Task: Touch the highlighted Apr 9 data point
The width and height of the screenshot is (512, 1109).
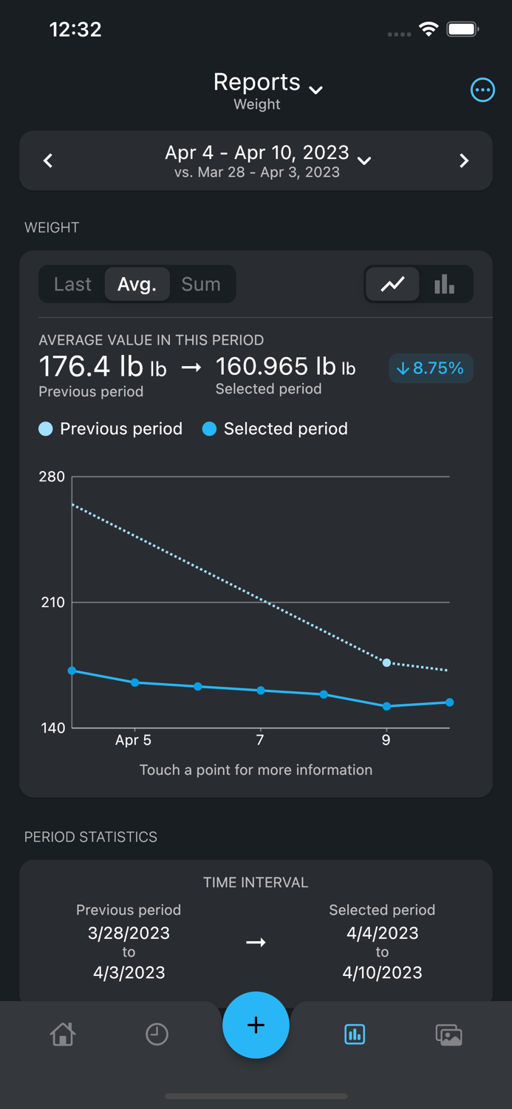Action: click(386, 663)
